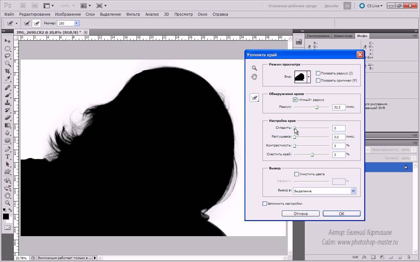Enable the Decontaminate Colors checkbox
Screen dimensions: 420x262
pyautogui.click(x=297, y=174)
